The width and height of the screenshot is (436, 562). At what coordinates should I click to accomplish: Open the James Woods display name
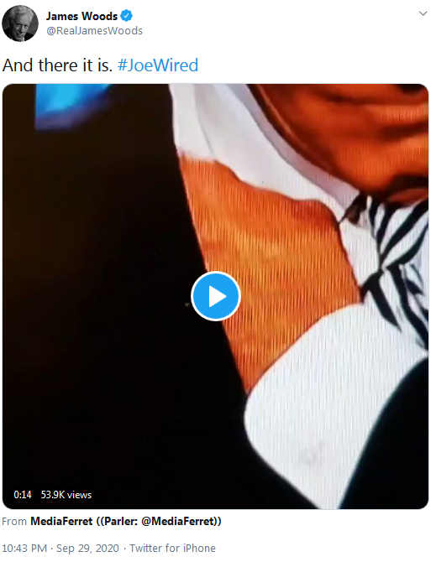click(81, 16)
